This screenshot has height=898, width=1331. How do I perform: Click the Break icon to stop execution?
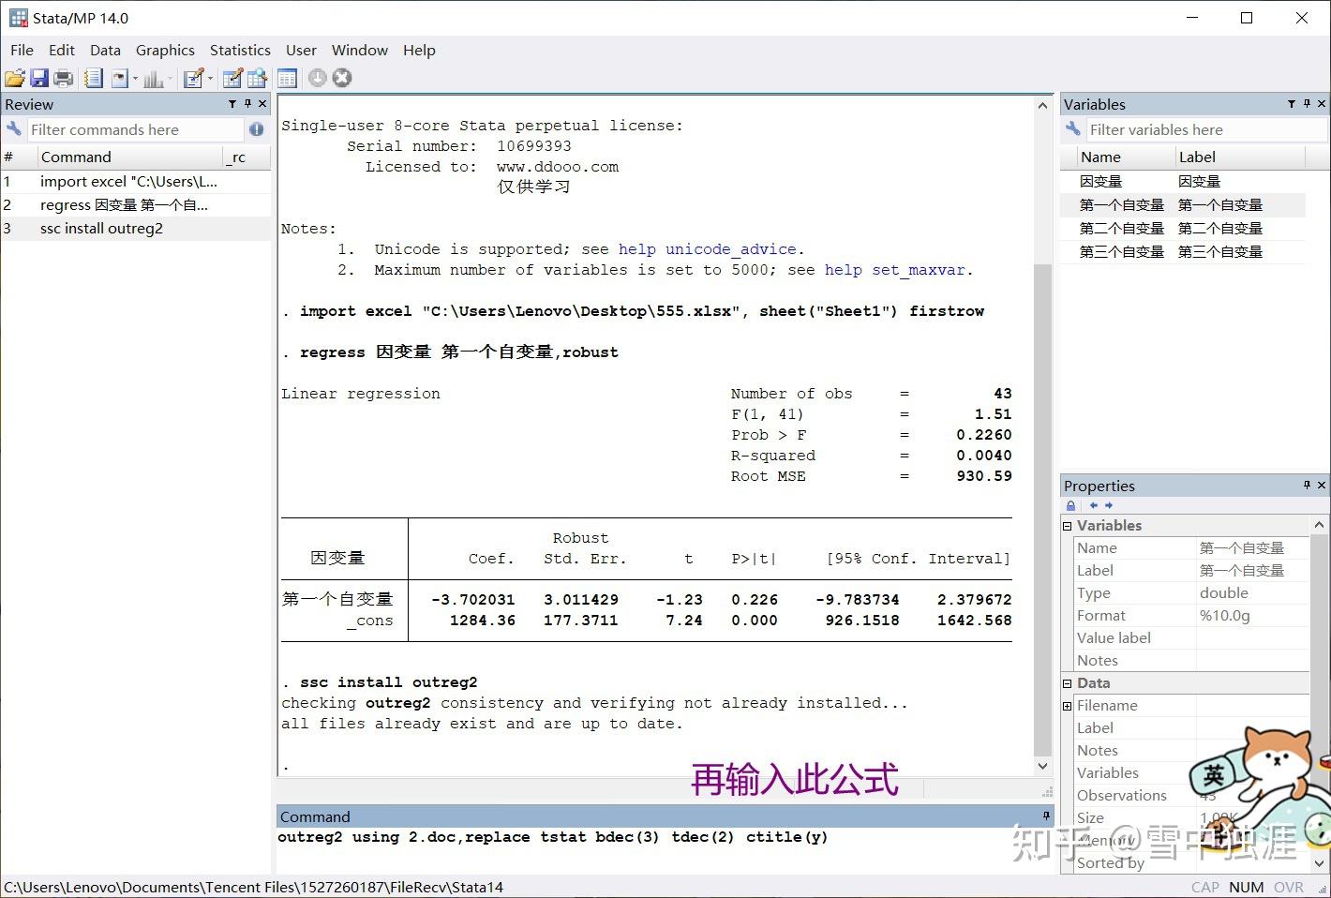(x=341, y=78)
